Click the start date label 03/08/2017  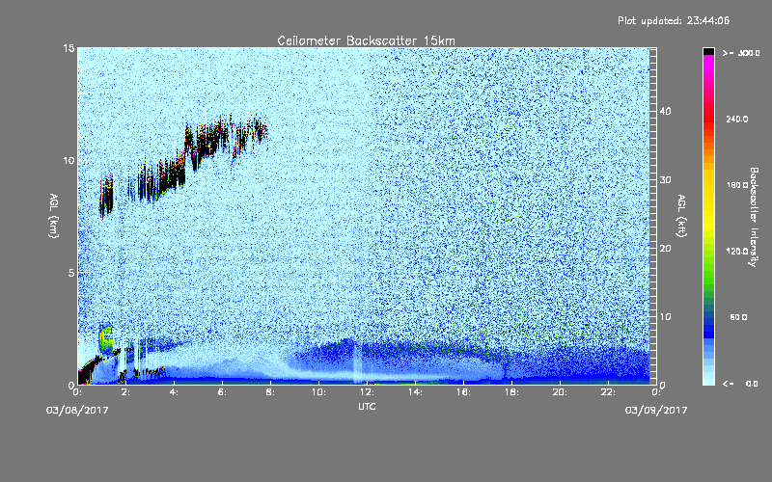[77, 411]
